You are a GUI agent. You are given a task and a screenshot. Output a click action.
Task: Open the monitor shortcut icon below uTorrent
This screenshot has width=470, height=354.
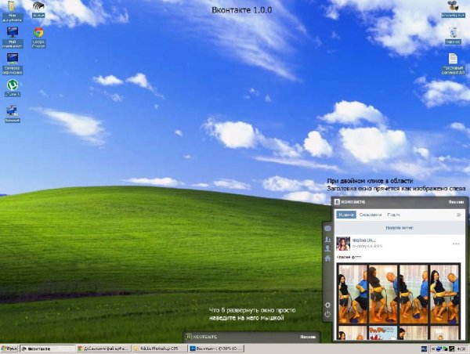[x=12, y=114]
